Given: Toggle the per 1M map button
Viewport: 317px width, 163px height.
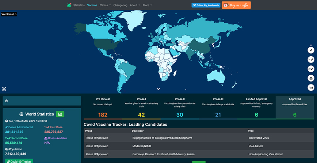Looking at the screenshot, I should pos(311,88).
